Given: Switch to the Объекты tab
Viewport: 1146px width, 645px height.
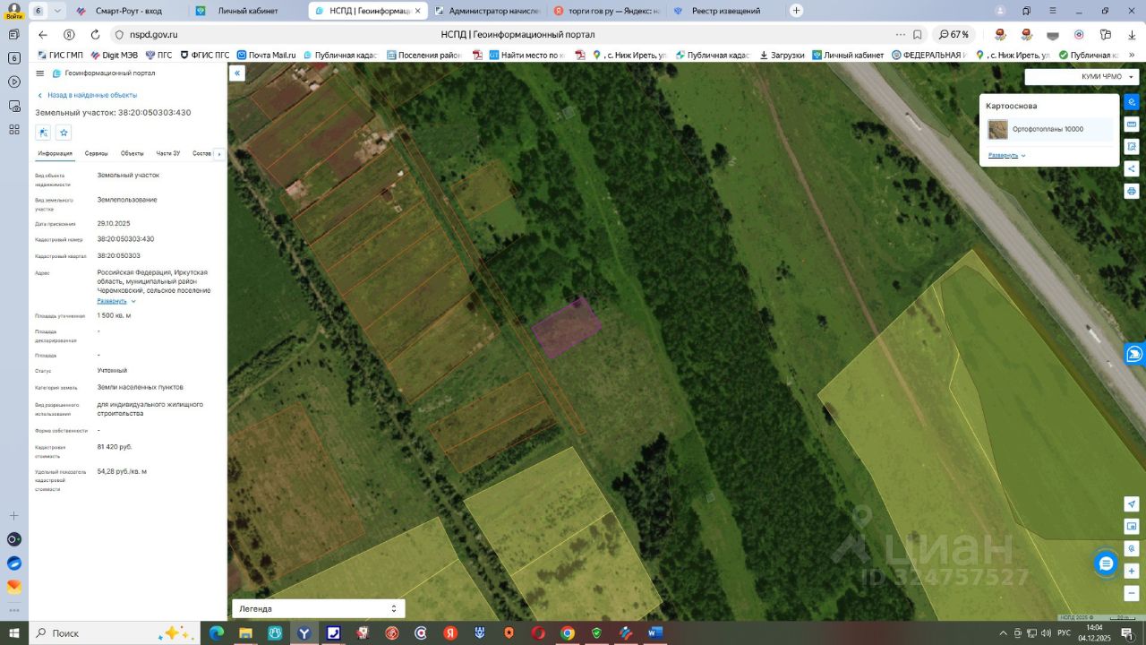Looking at the screenshot, I should point(132,153).
